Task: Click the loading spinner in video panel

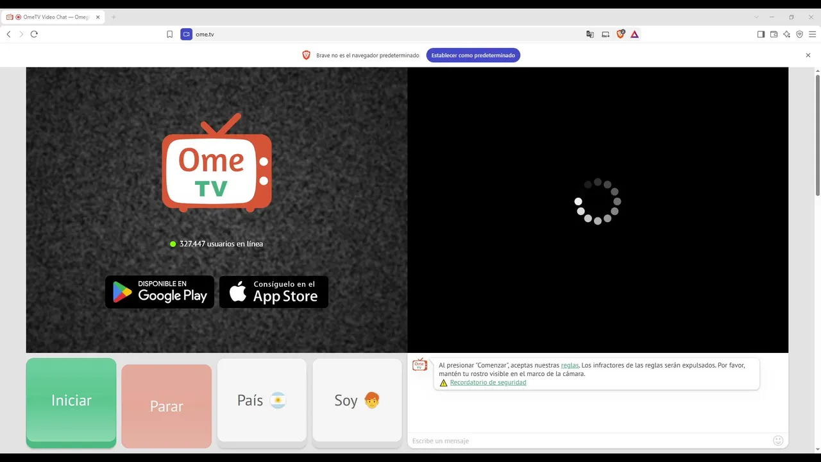Action: [x=598, y=201]
